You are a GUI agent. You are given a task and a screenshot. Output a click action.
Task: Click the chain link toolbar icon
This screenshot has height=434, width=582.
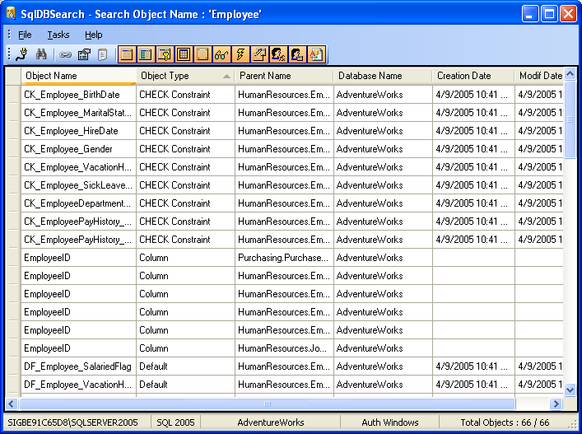(x=65, y=54)
